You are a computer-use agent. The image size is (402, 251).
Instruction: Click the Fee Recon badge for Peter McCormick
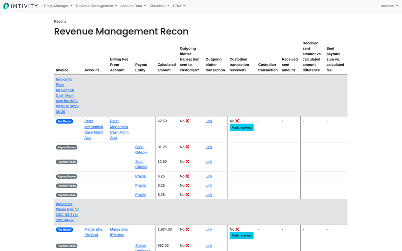click(x=64, y=121)
